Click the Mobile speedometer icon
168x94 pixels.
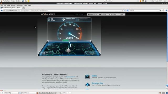pyautogui.click(x=87, y=77)
